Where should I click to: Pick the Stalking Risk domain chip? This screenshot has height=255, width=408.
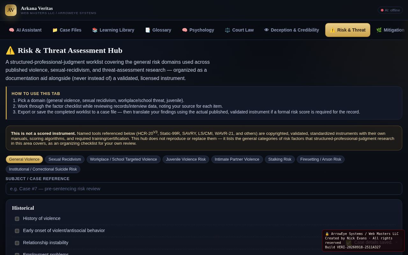pyautogui.click(x=280, y=159)
